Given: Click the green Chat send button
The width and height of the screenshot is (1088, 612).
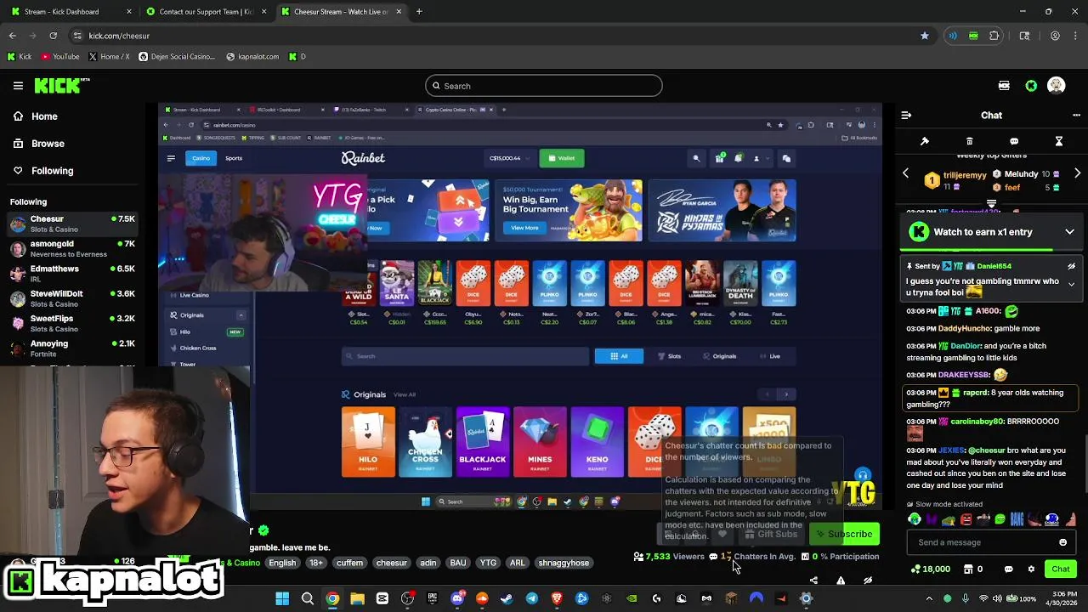Looking at the screenshot, I should (x=1061, y=569).
